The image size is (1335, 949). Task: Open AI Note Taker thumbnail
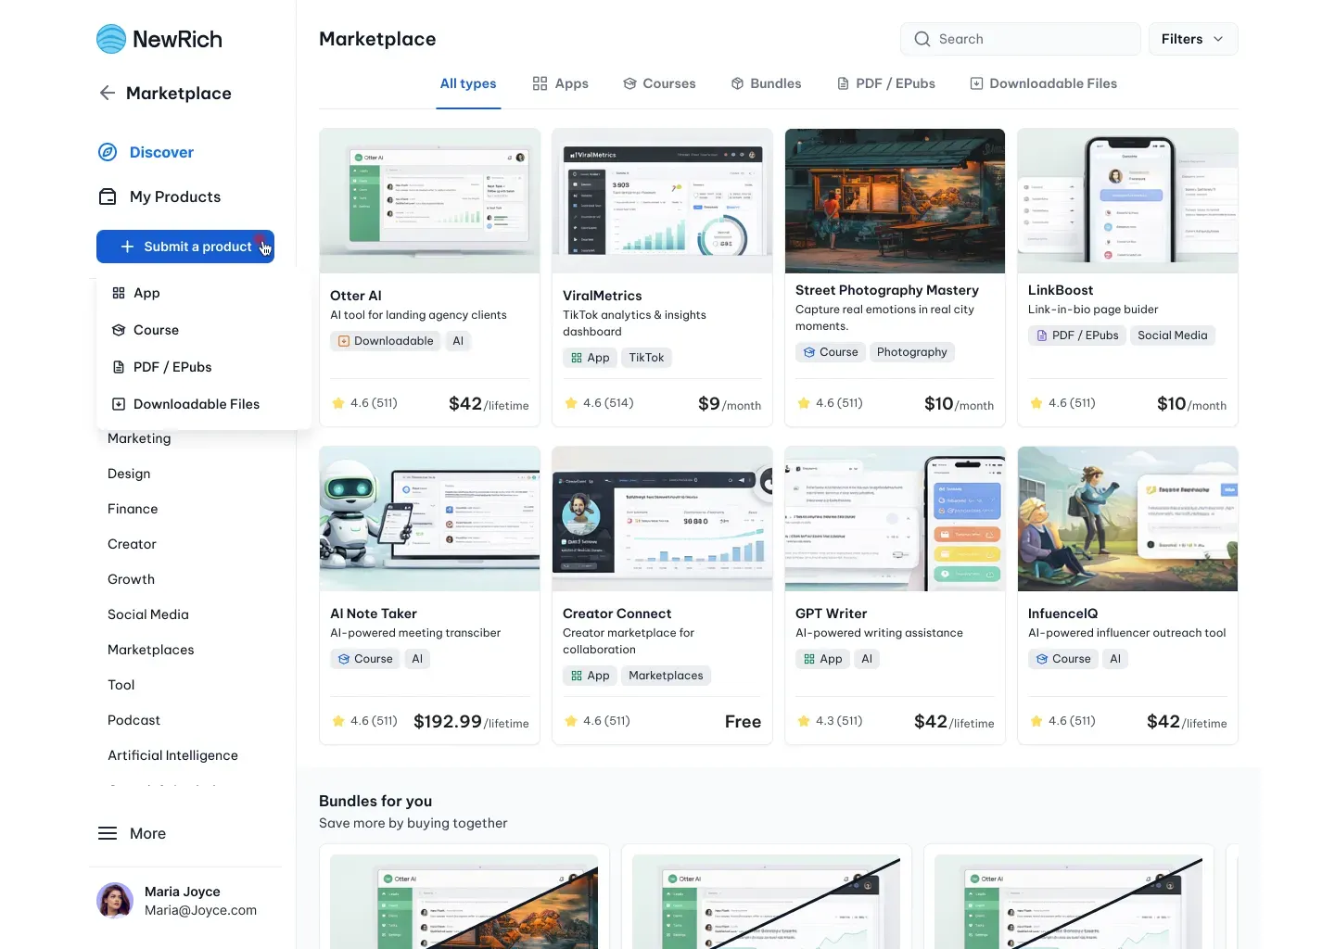click(429, 519)
